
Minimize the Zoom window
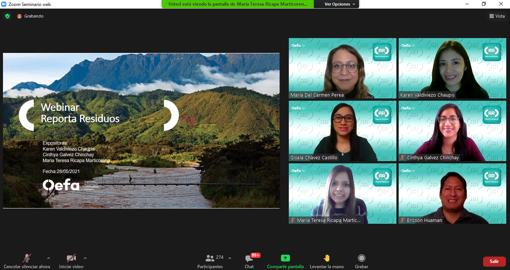467,4
